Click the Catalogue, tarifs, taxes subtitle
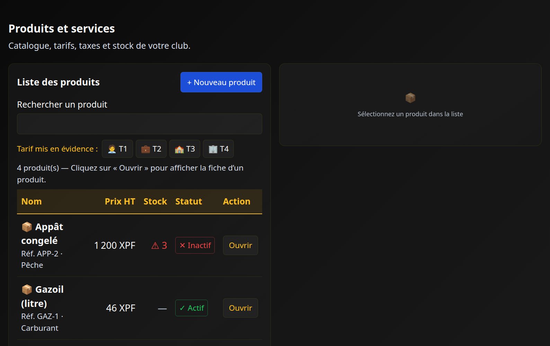 tap(99, 46)
